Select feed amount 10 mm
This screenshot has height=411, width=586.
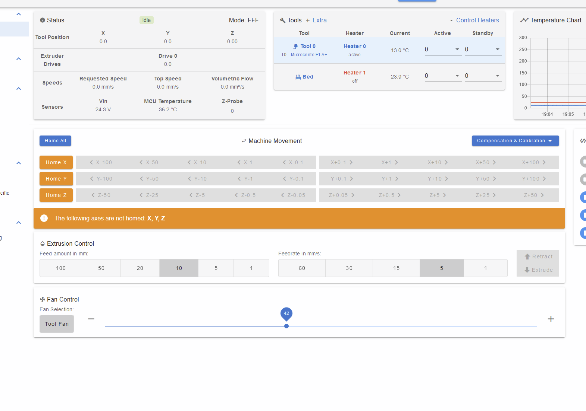coord(179,268)
